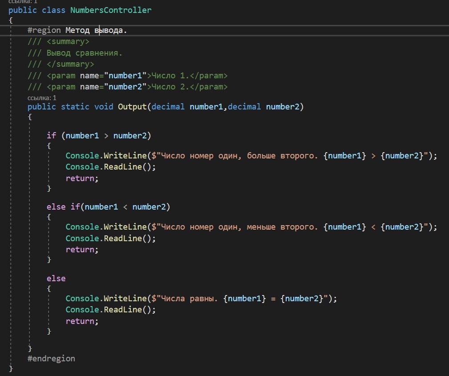
Task: Click the static keyword in the method signature
Action: [75, 107]
